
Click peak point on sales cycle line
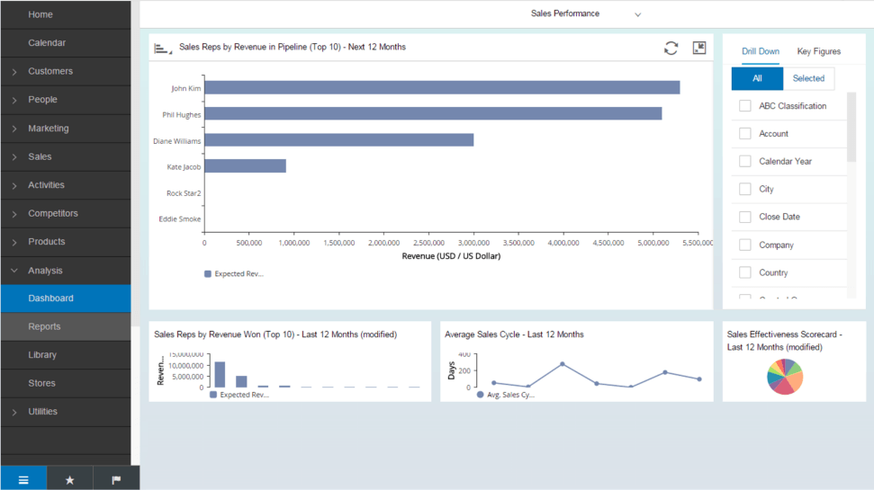[563, 364]
